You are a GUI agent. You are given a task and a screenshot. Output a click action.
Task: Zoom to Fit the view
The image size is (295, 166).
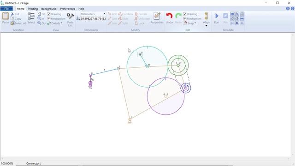(41, 14)
